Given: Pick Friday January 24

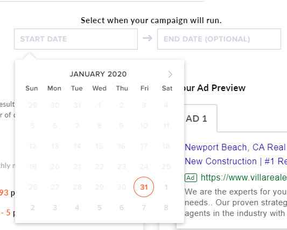Looking at the screenshot, I should click(144, 166).
